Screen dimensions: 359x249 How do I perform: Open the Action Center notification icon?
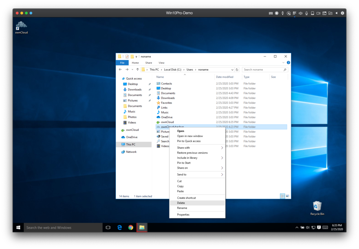pyautogui.click(x=319, y=228)
